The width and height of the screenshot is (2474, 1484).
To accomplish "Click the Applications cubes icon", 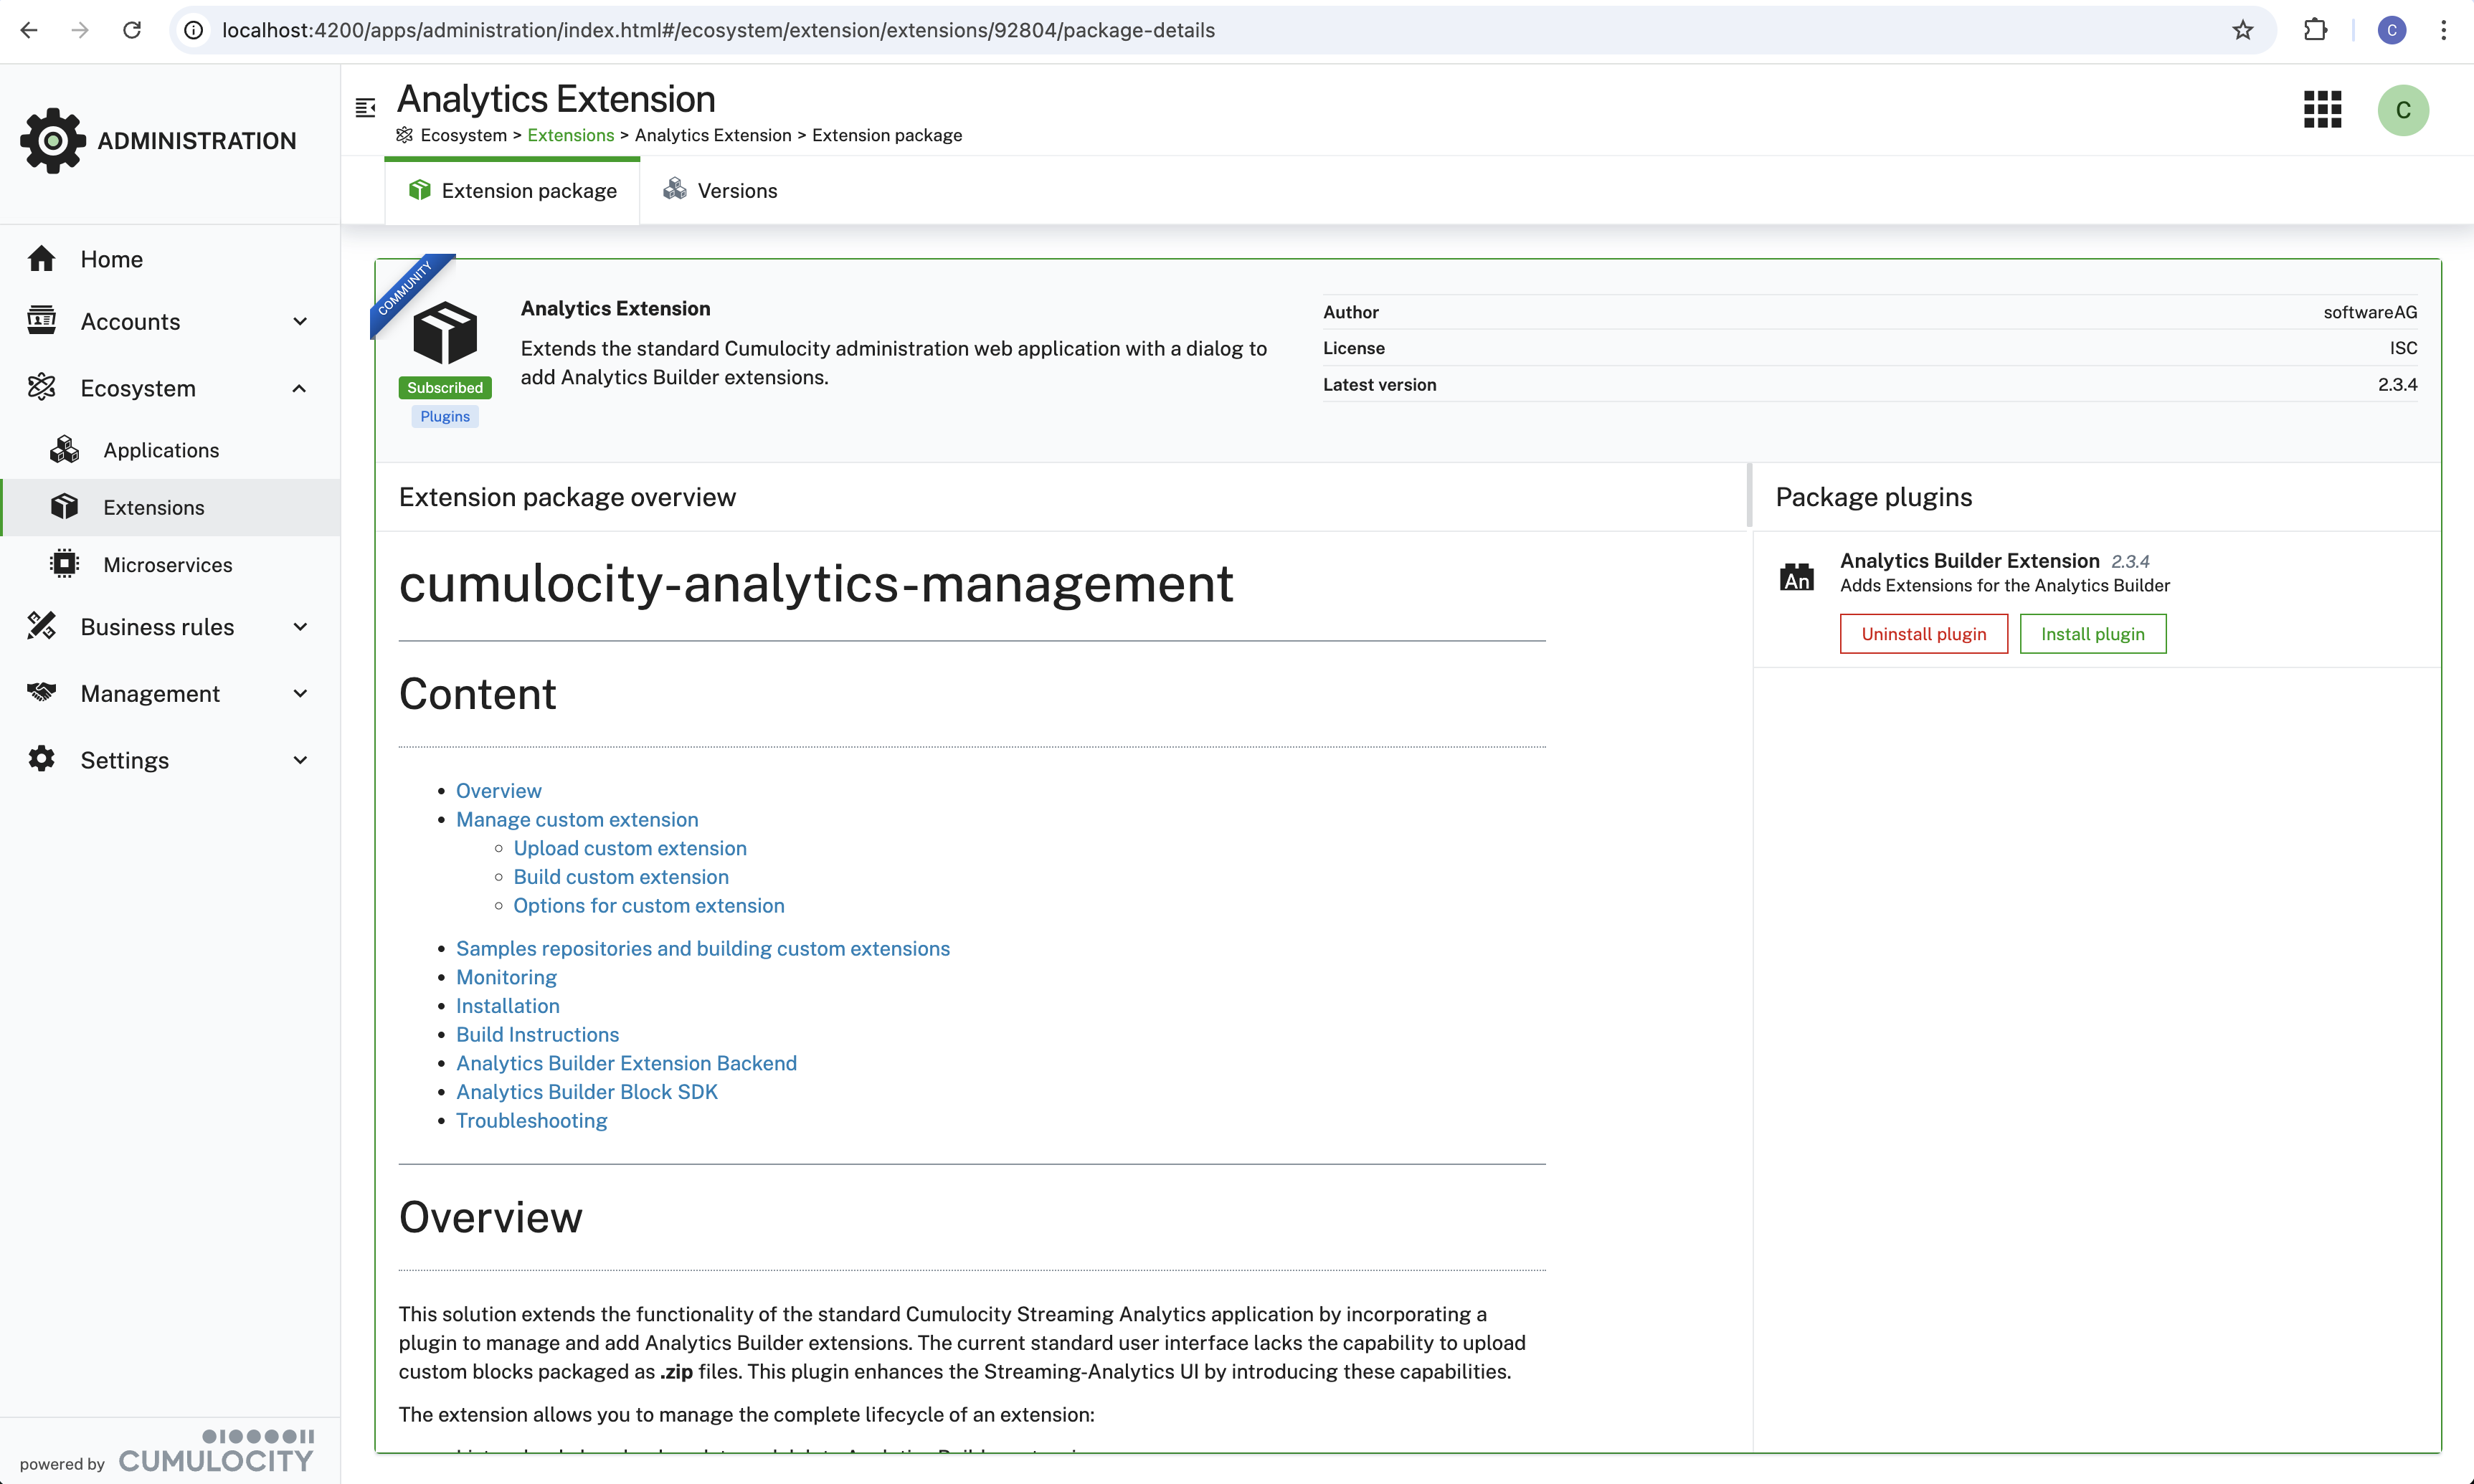I will tap(65, 450).
